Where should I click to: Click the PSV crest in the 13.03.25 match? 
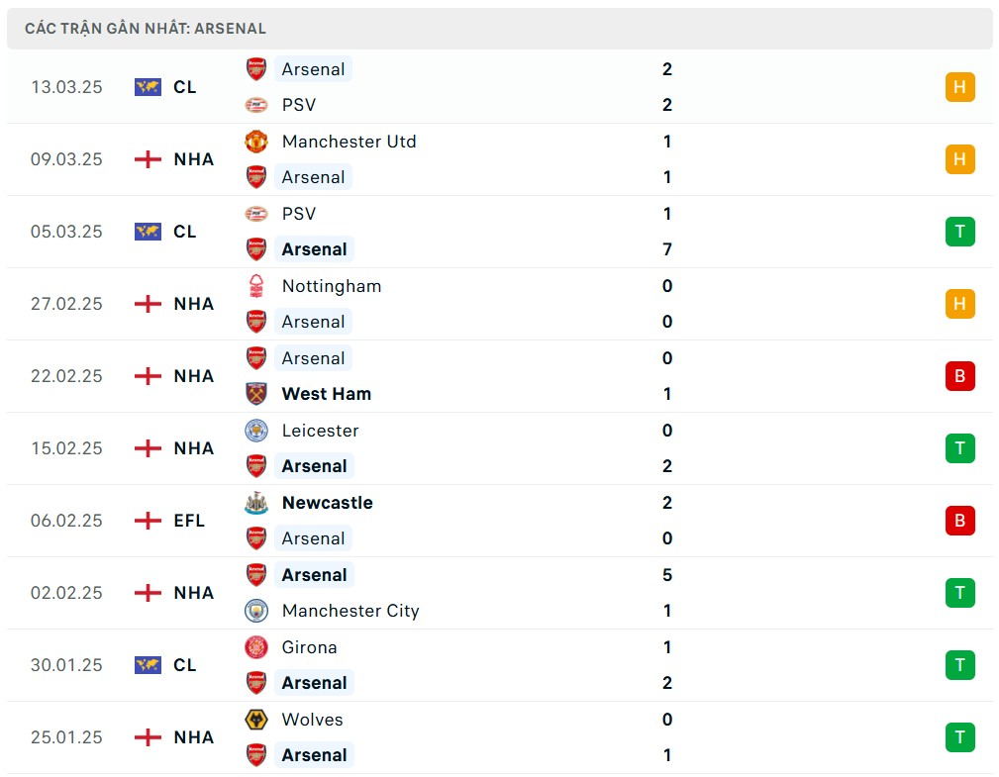click(x=256, y=105)
